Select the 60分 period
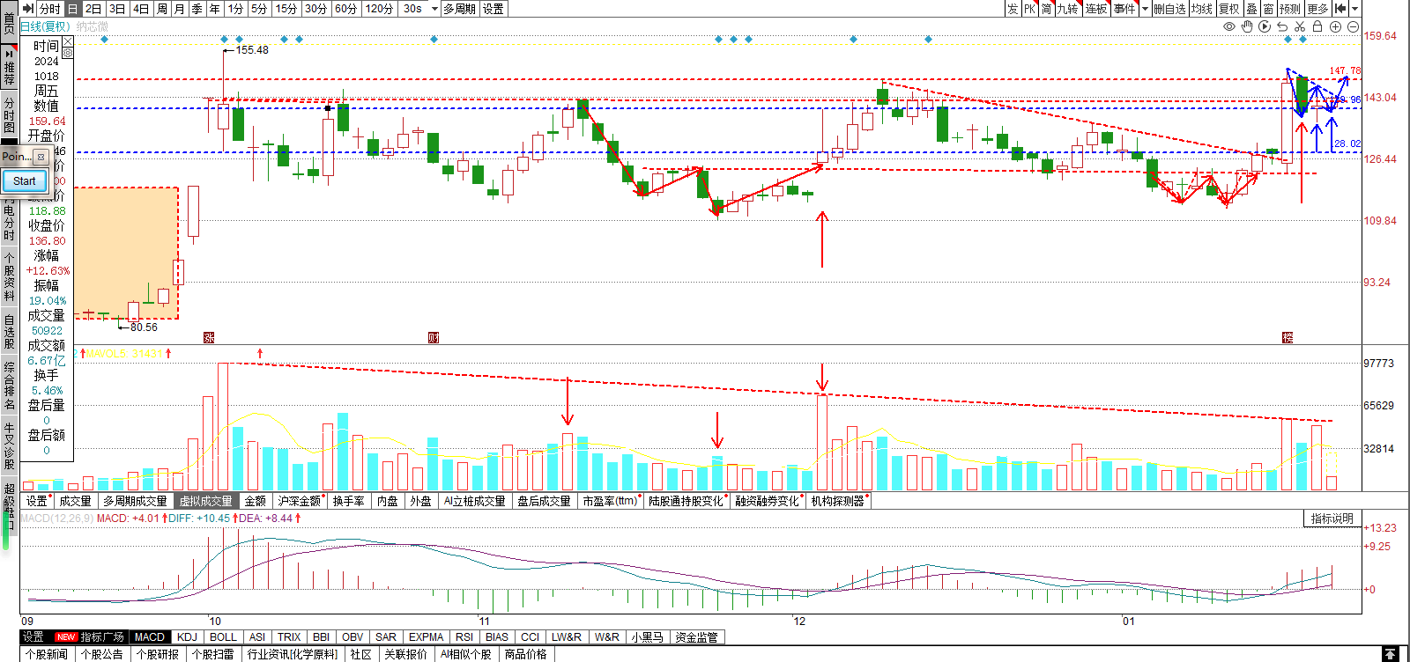 coord(346,8)
